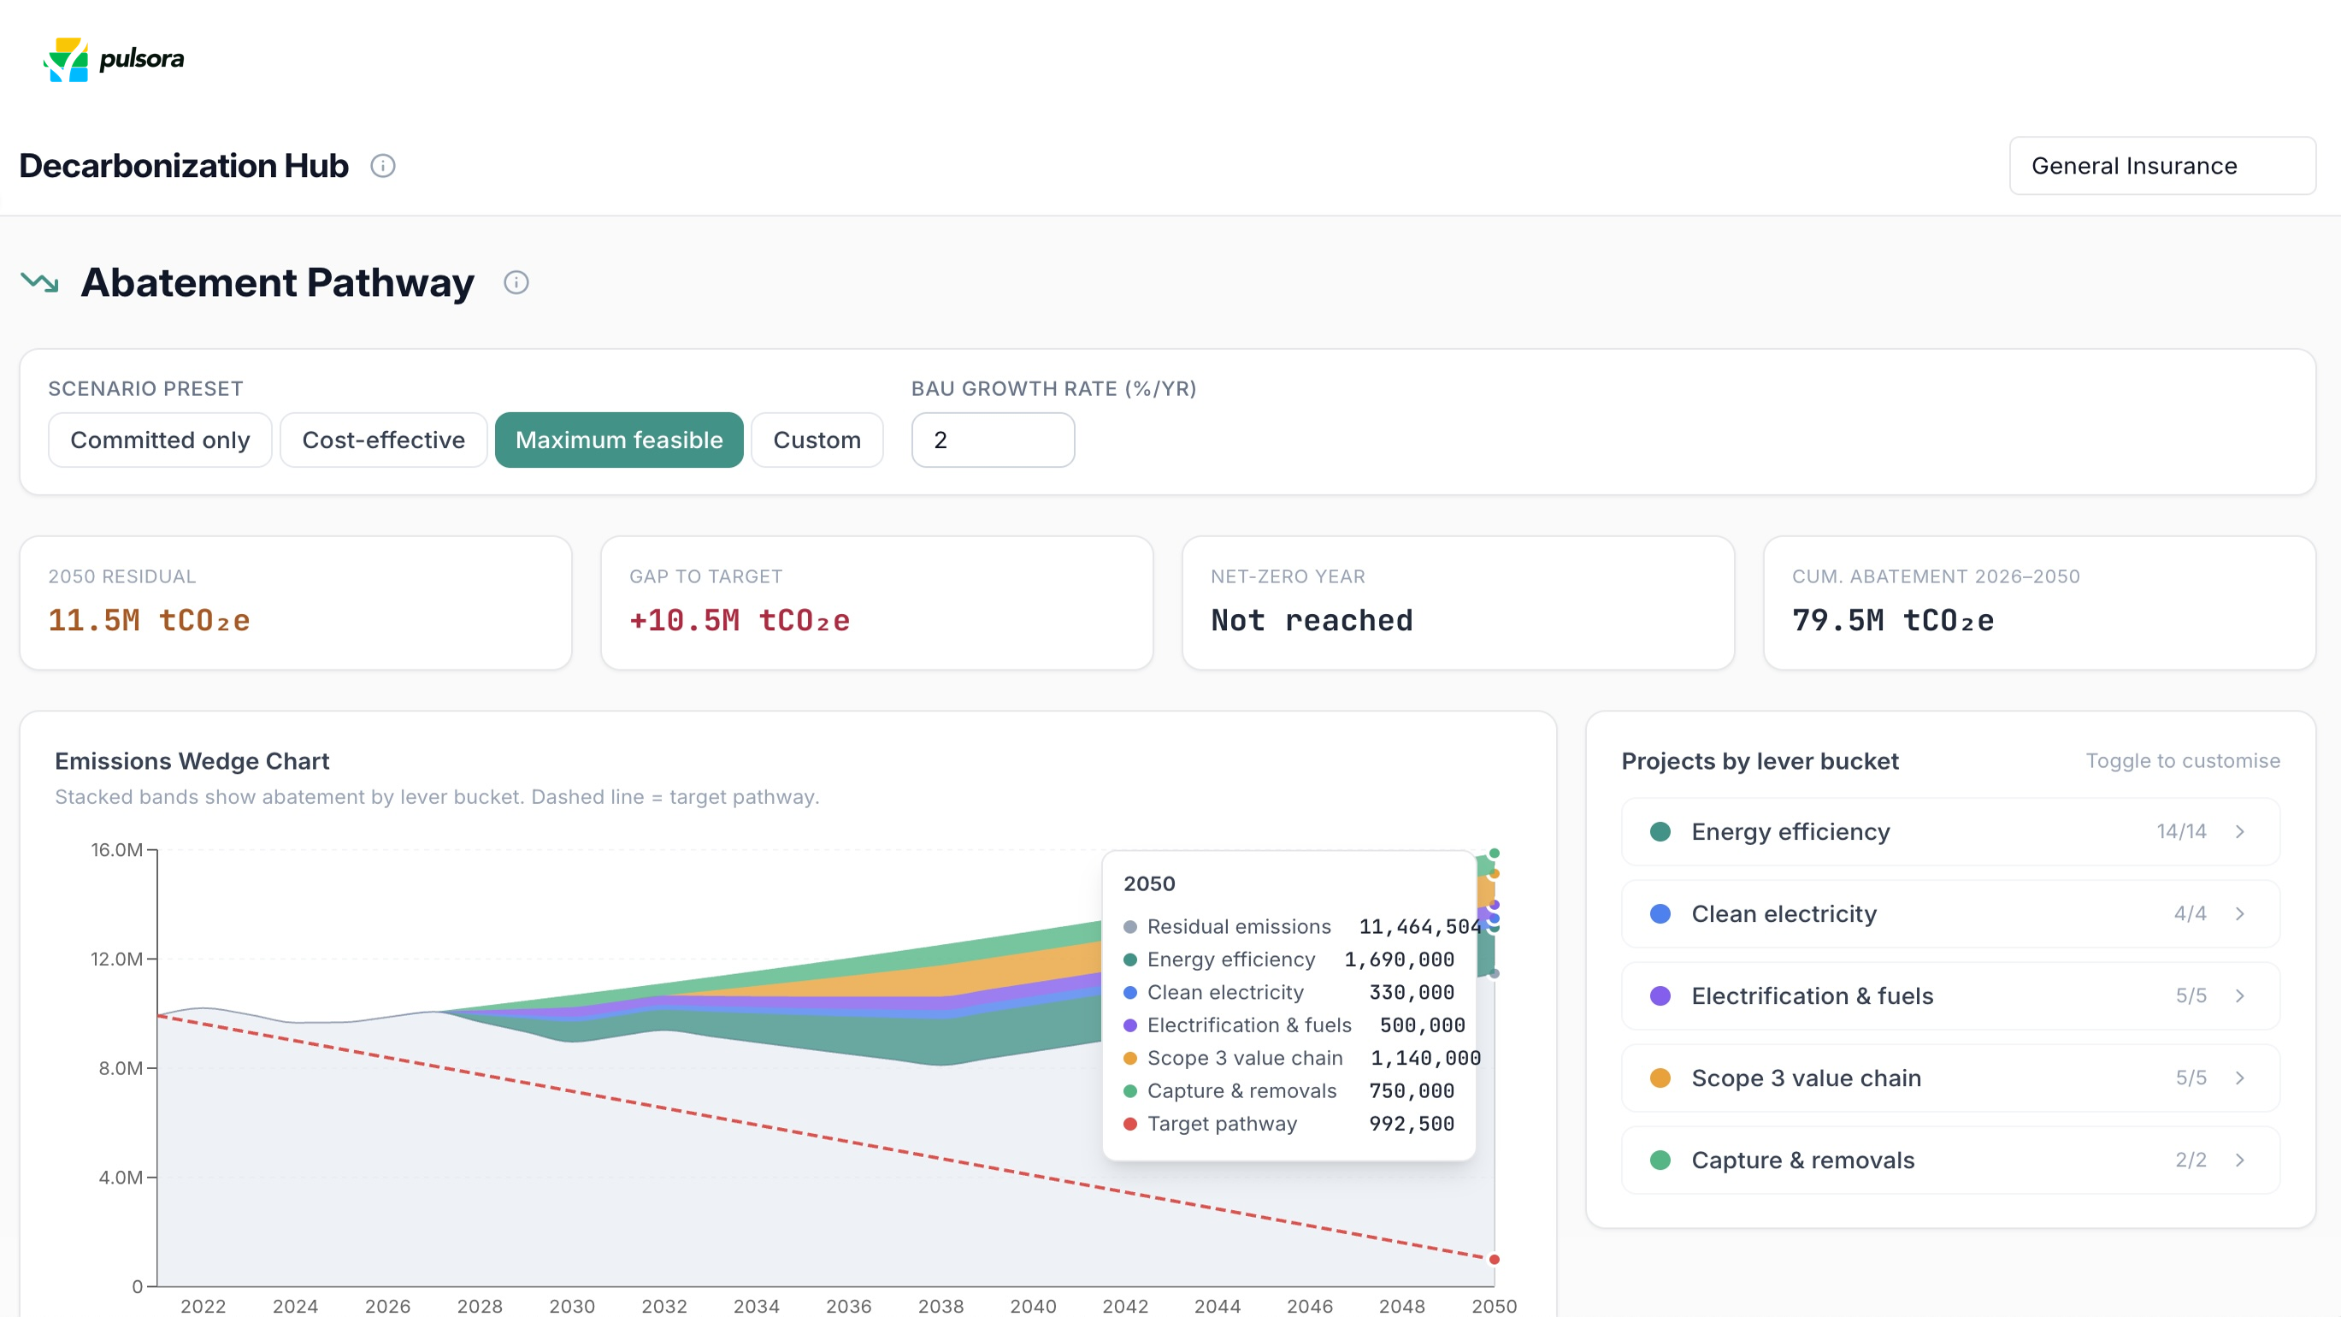Screen dimensions: 2341x1317
Task: Open the Abatement Pathway info icon
Action: coord(516,283)
